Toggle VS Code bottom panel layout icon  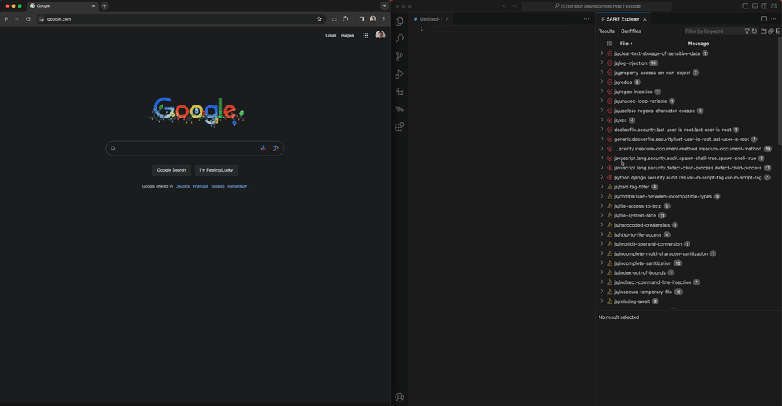click(x=755, y=6)
